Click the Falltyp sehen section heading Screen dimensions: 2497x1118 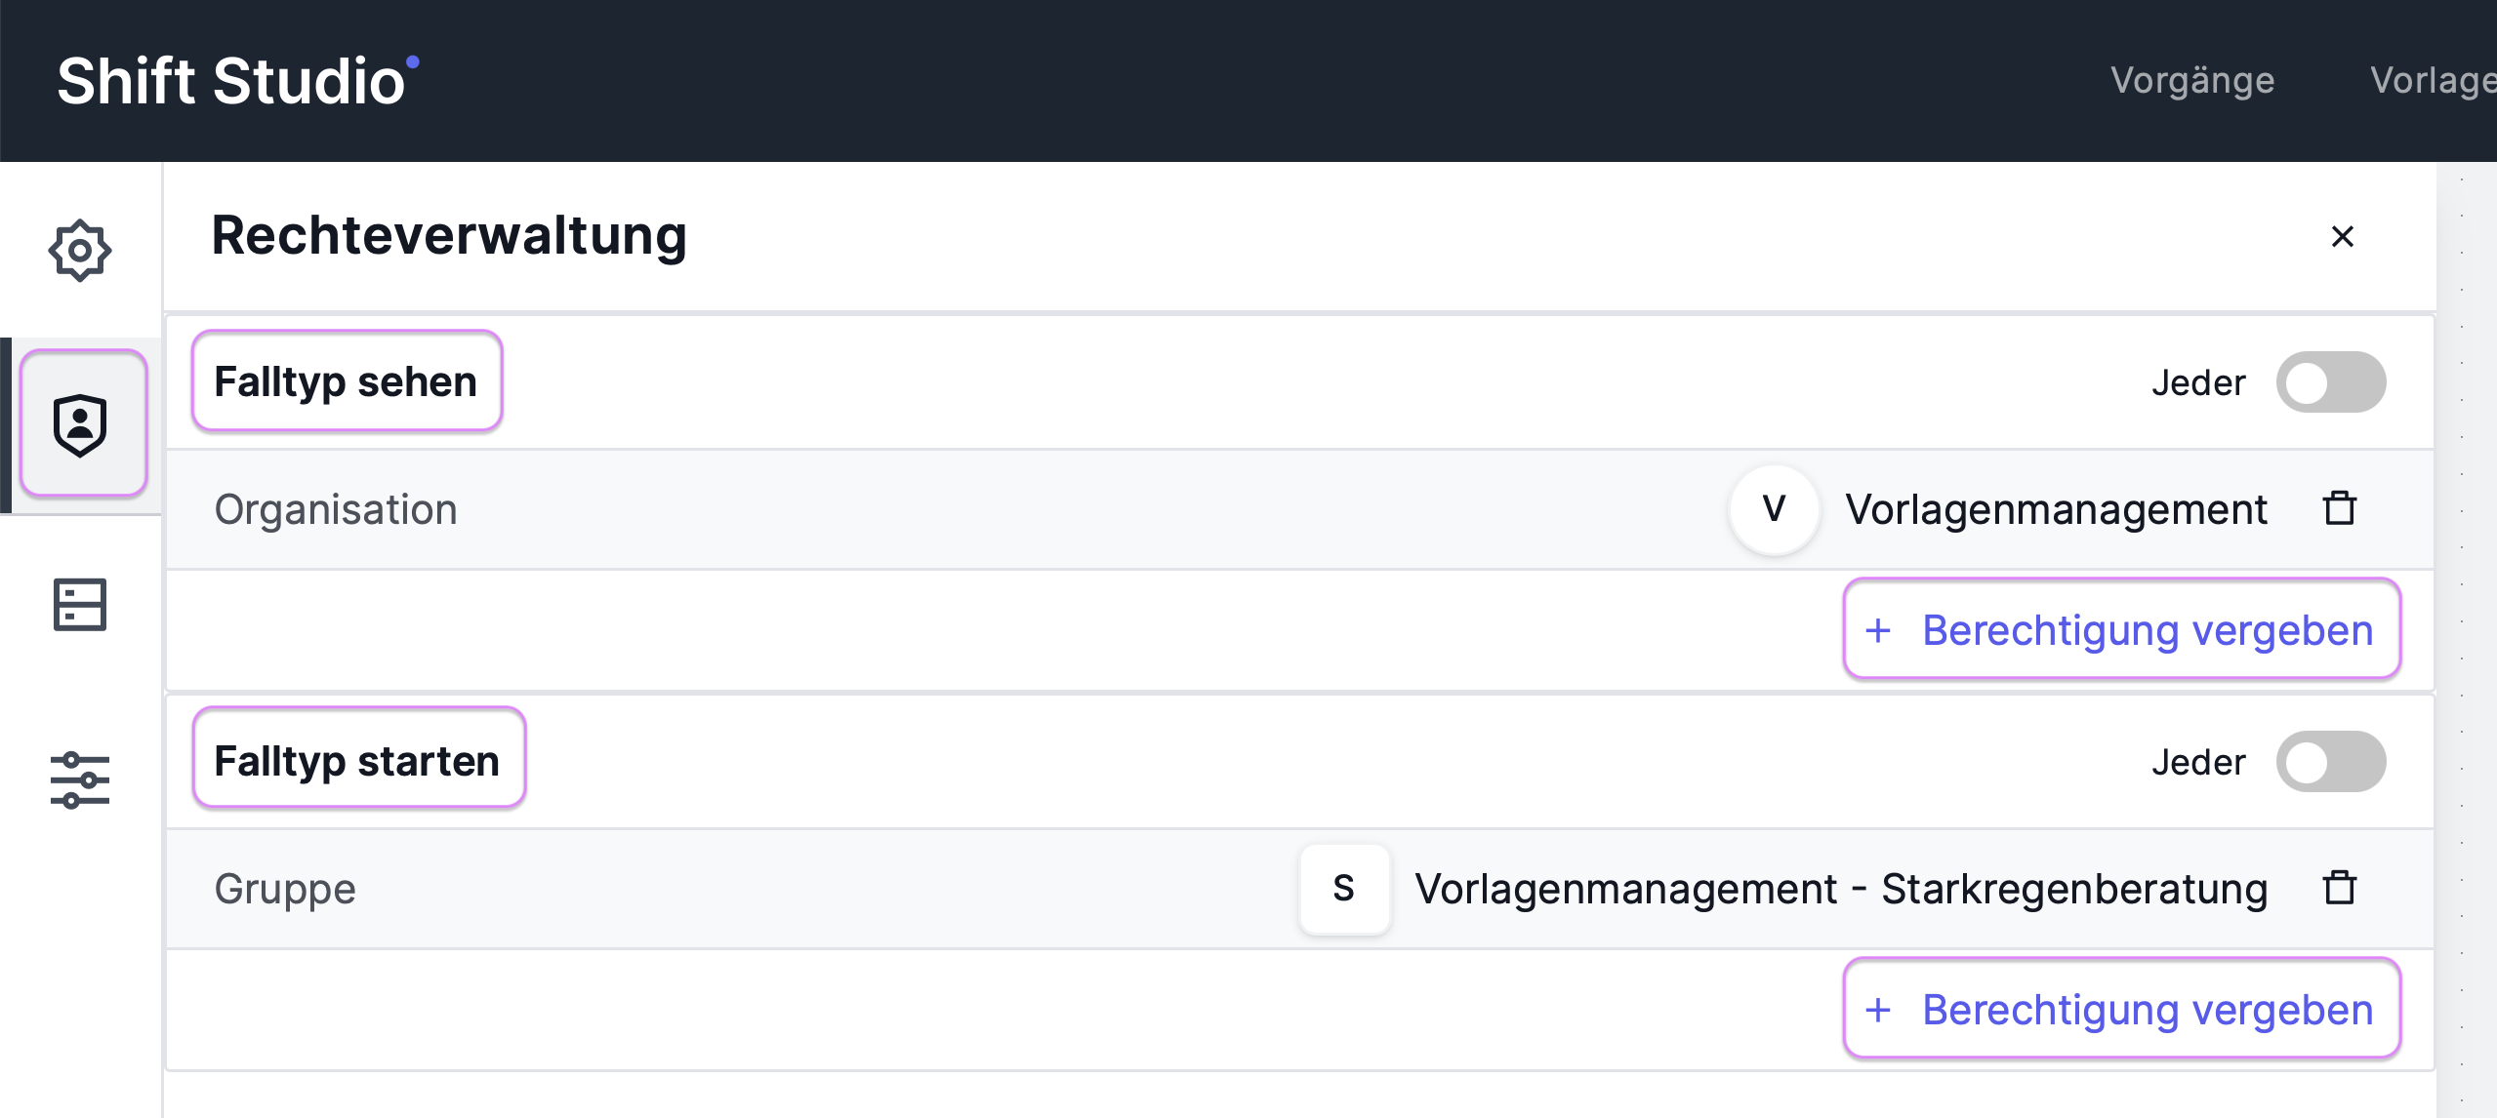(x=347, y=381)
